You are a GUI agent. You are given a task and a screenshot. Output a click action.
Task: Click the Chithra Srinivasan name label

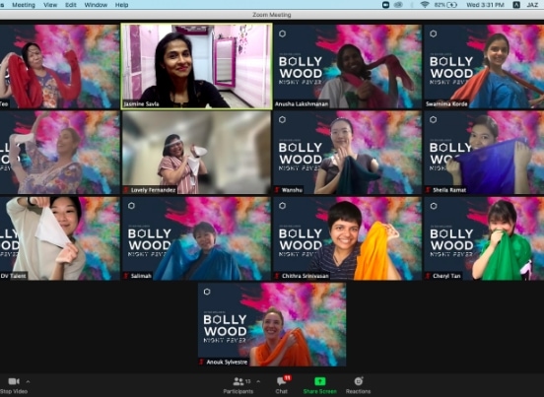click(306, 276)
